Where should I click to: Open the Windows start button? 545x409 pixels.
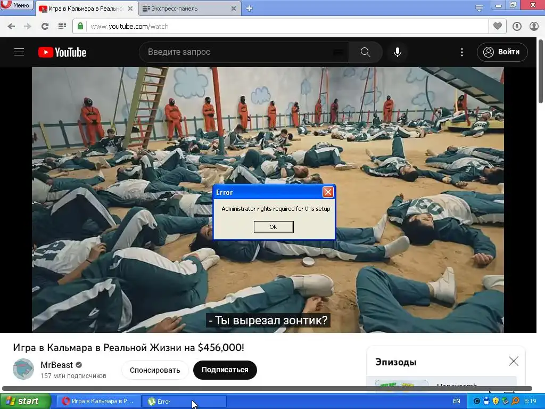point(25,402)
